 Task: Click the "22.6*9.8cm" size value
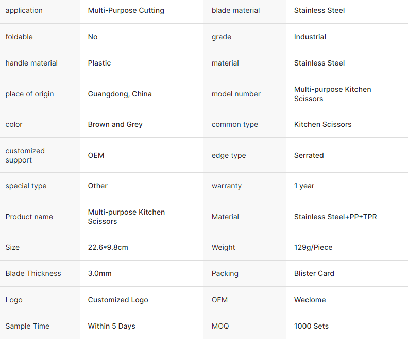[108, 247]
